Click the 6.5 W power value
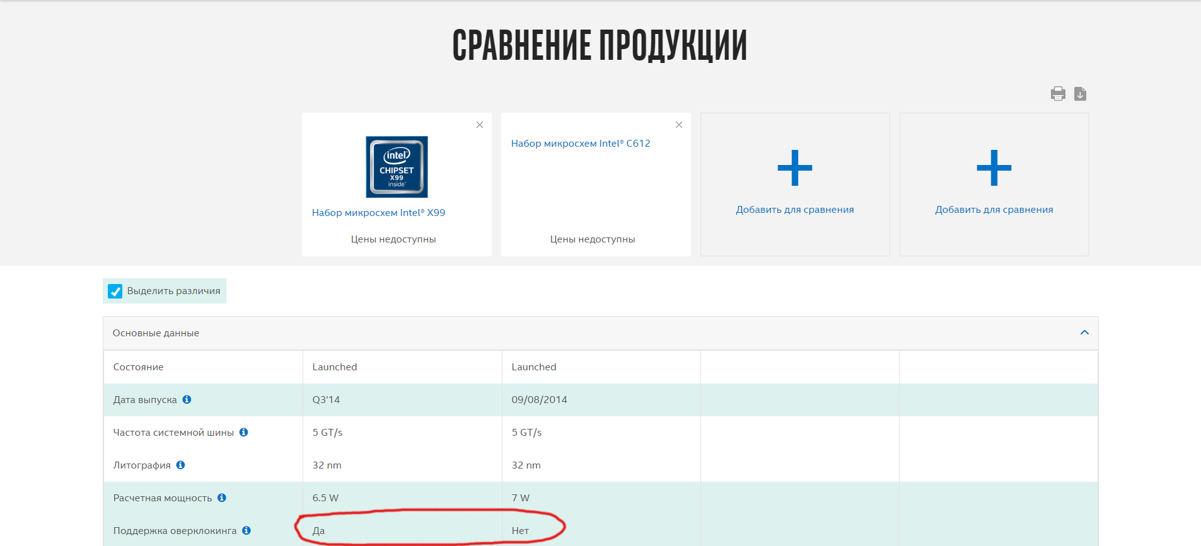 325,498
